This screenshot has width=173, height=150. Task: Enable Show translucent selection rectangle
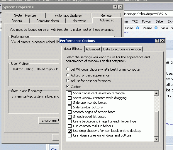(69, 93)
